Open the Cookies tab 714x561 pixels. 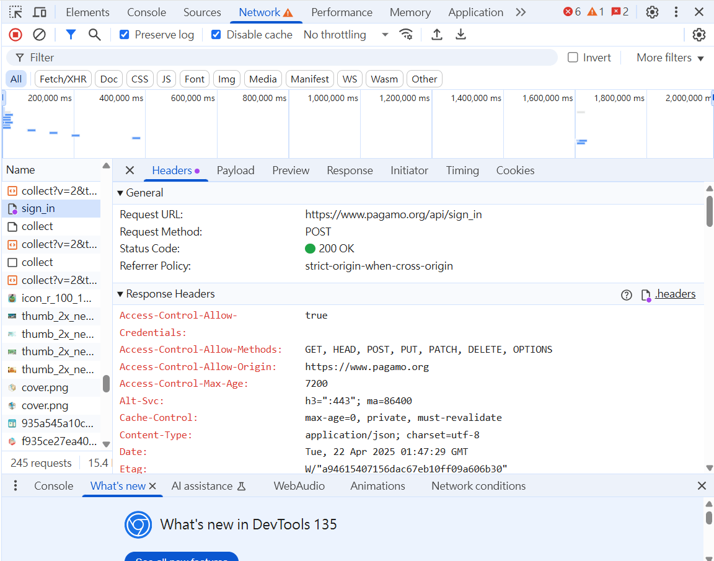coord(515,170)
